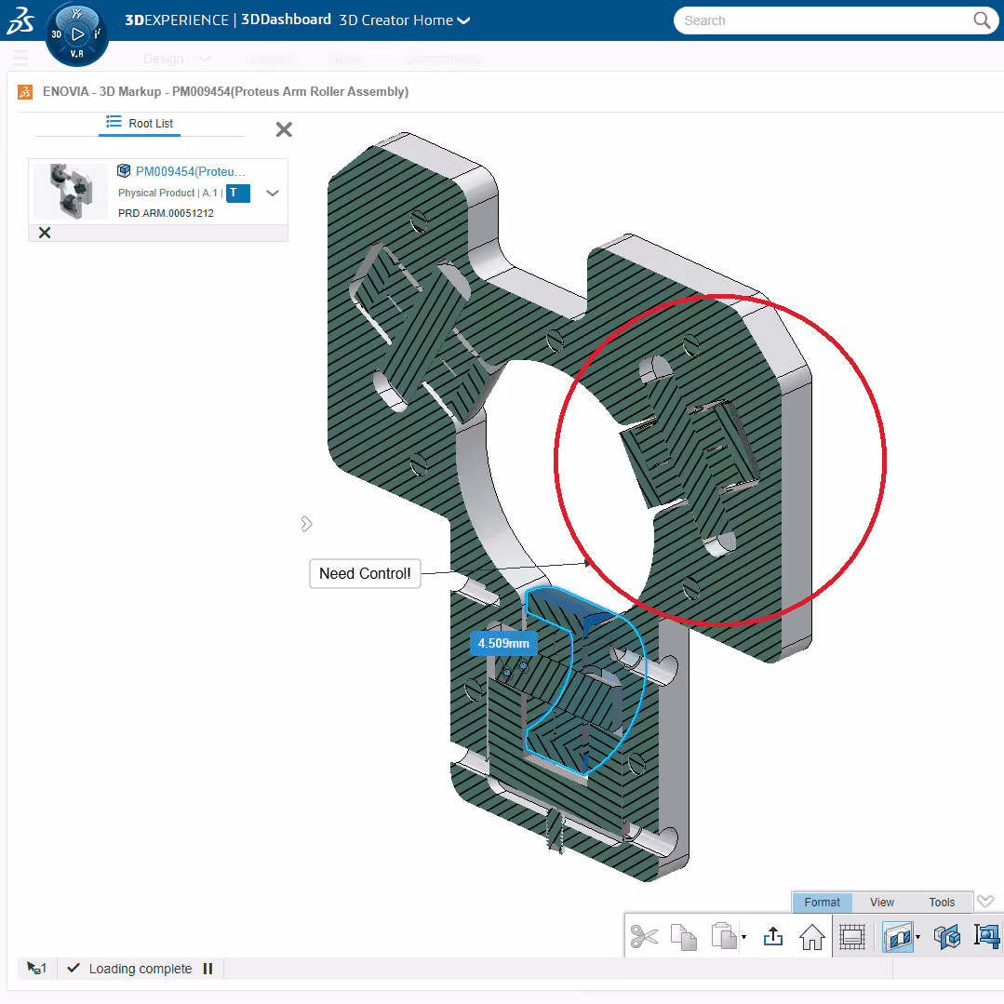Expand the side panel arrow handle
The height and width of the screenshot is (1004, 1004).
click(x=306, y=524)
